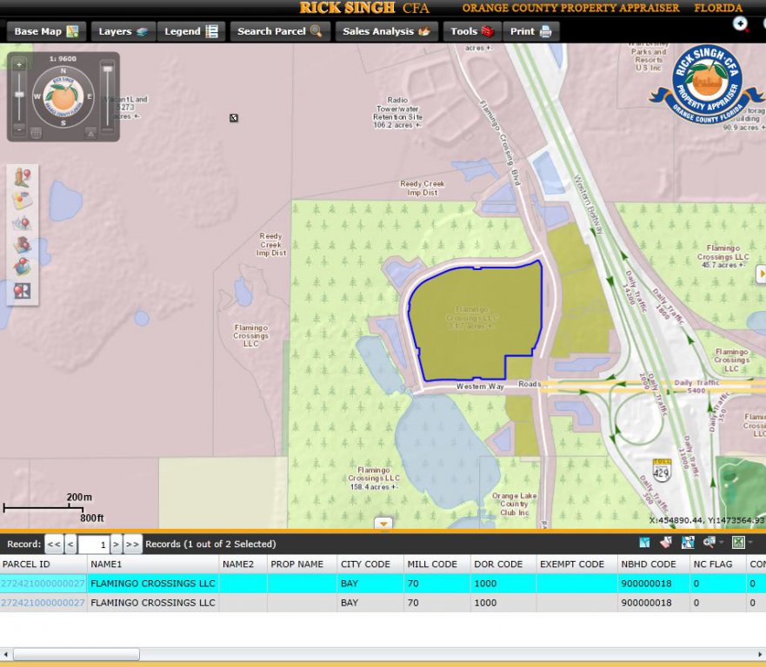
Task: Open the Base Map menu
Action: tap(46, 31)
